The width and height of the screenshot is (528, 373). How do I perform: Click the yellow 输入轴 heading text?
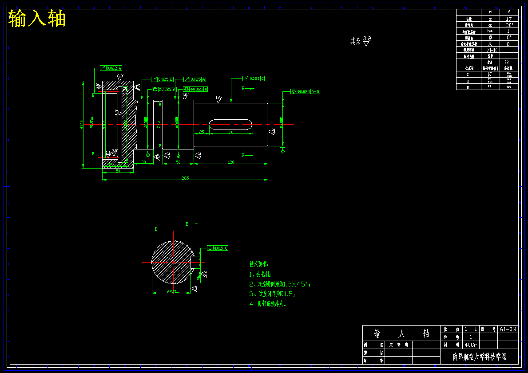coord(37,18)
